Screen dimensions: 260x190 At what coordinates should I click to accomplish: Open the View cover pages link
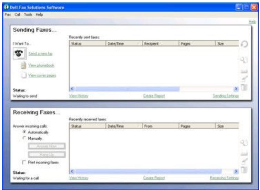(x=42, y=76)
